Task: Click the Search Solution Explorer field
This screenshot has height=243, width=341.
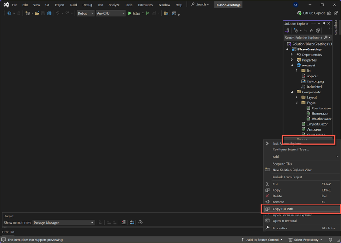Action: point(304,38)
